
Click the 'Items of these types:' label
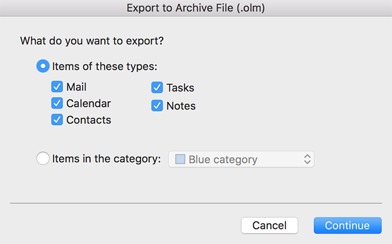pos(105,67)
